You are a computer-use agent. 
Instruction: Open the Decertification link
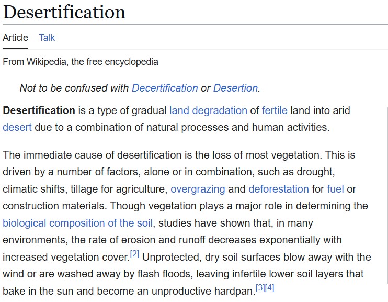pos(165,88)
